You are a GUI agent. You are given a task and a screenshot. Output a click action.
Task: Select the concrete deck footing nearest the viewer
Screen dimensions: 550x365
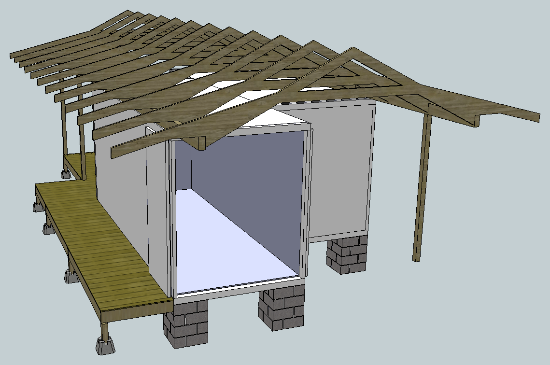(x=105, y=345)
